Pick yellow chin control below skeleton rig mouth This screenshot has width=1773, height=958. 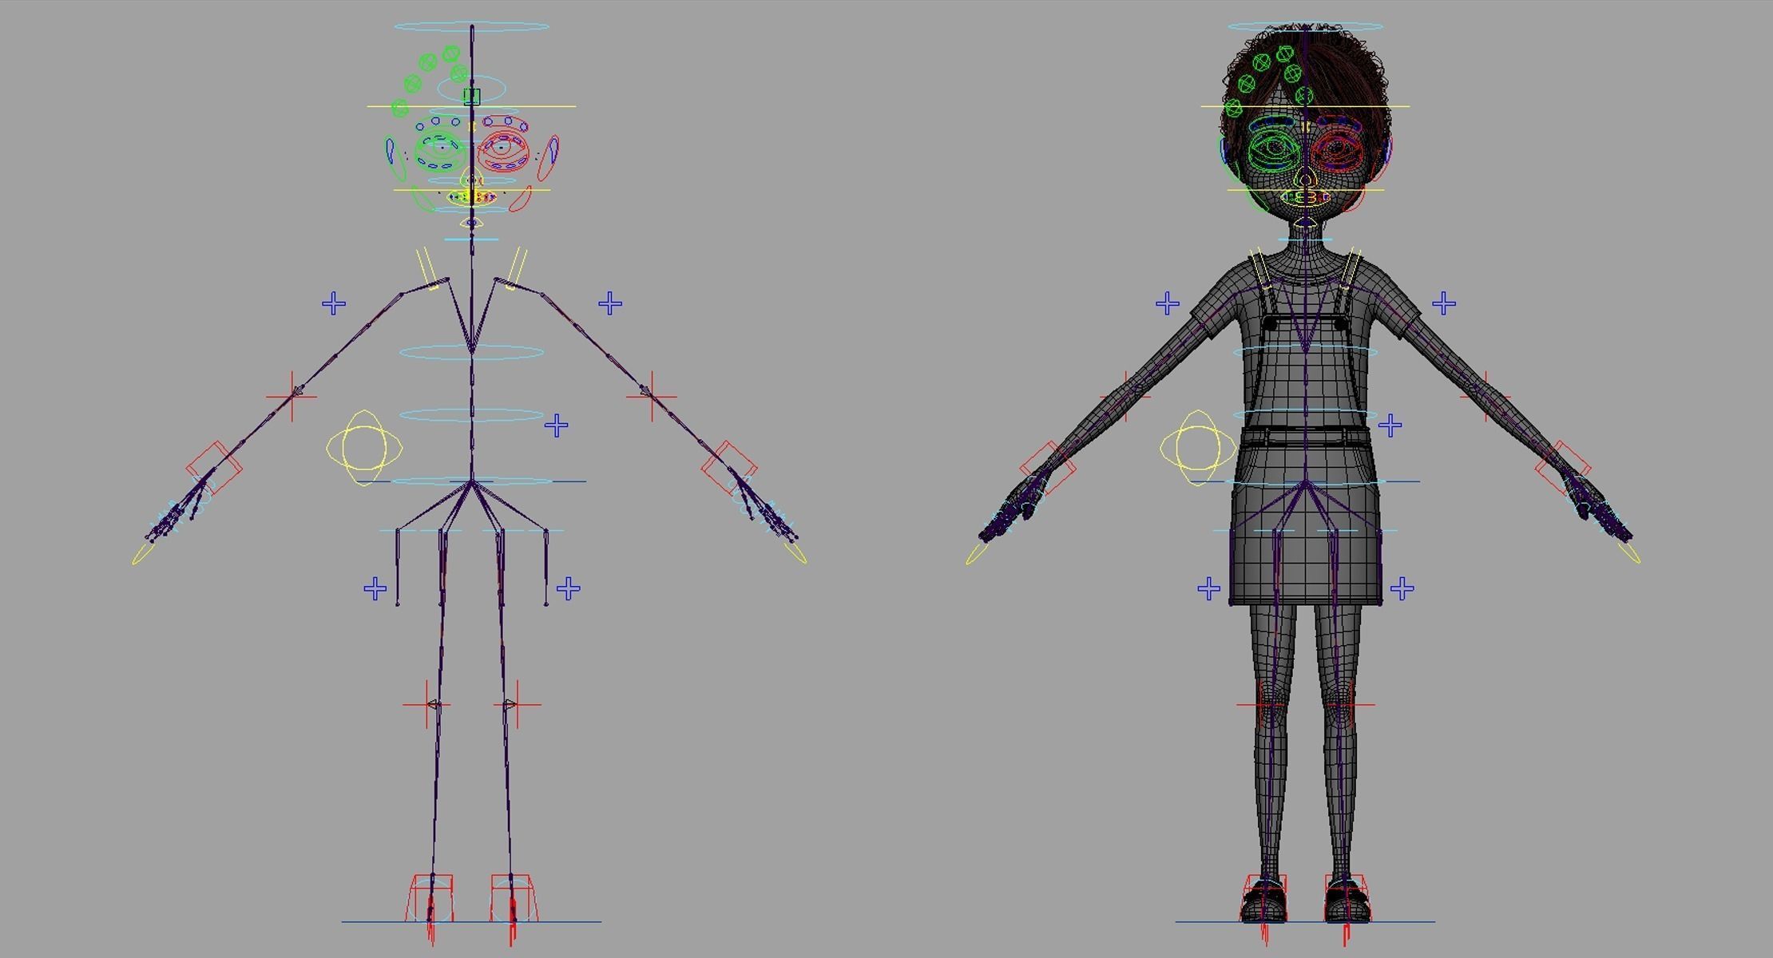471,223
